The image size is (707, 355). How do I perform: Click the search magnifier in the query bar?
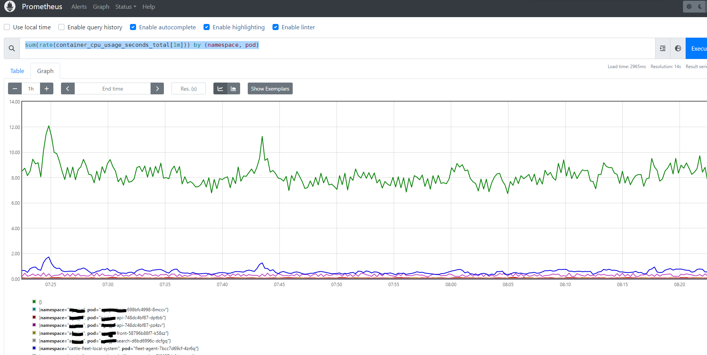12,48
